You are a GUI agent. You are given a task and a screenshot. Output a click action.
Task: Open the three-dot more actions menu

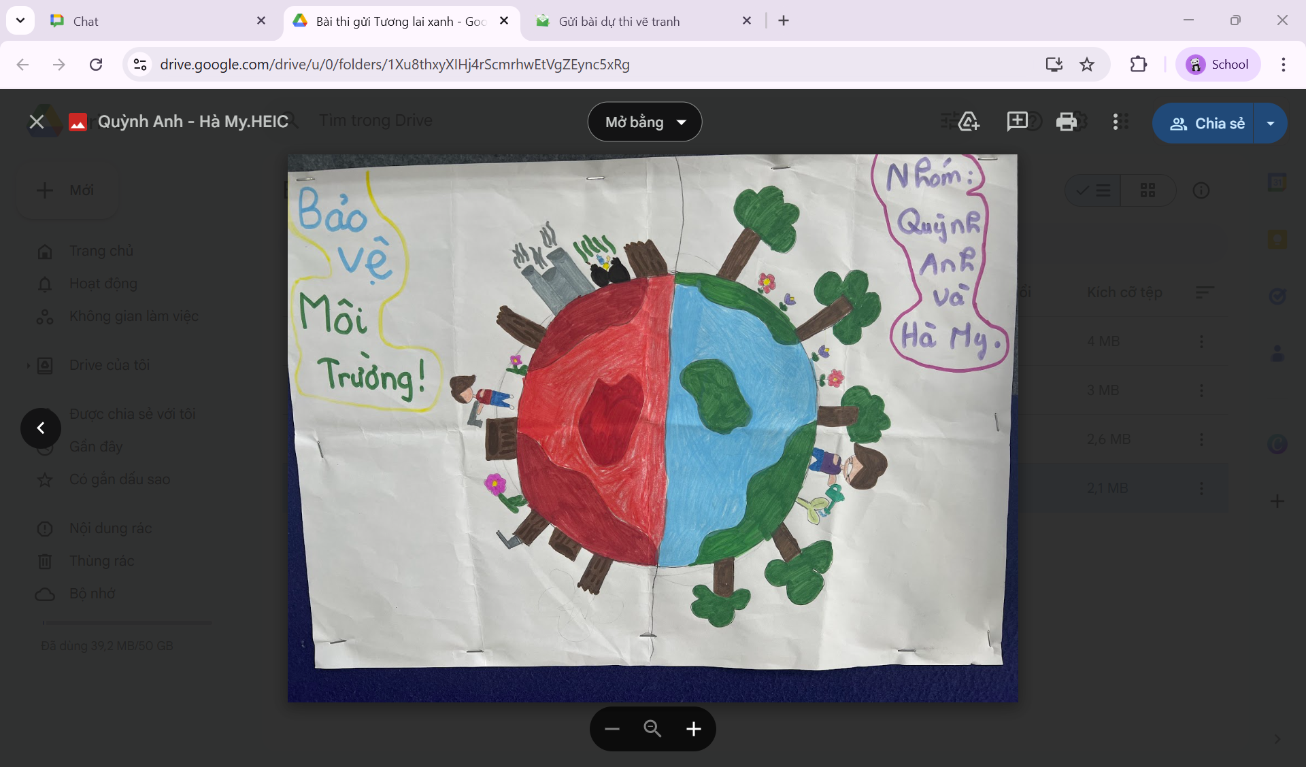1116,122
